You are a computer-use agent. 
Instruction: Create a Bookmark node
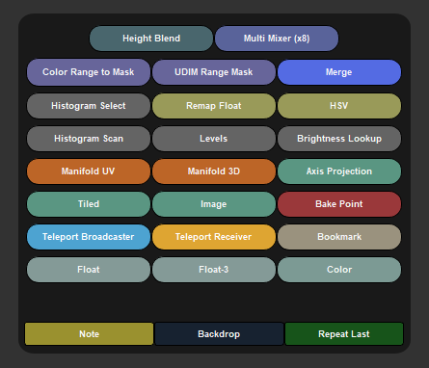coord(339,237)
